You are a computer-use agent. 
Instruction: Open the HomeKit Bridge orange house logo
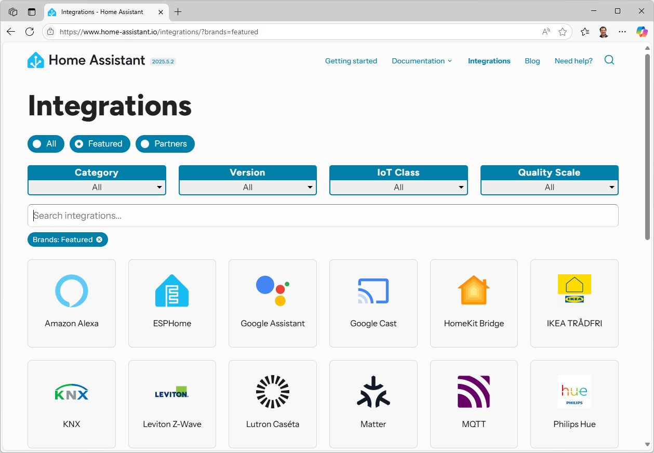pyautogui.click(x=474, y=290)
